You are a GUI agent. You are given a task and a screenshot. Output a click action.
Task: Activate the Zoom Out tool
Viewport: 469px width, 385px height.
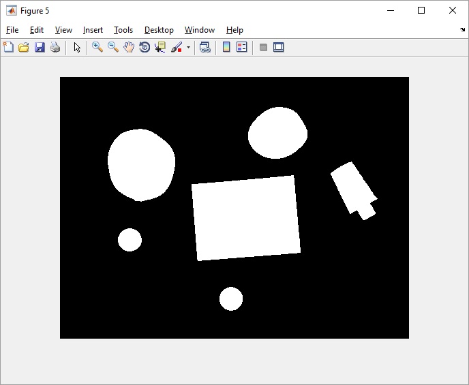click(x=113, y=48)
